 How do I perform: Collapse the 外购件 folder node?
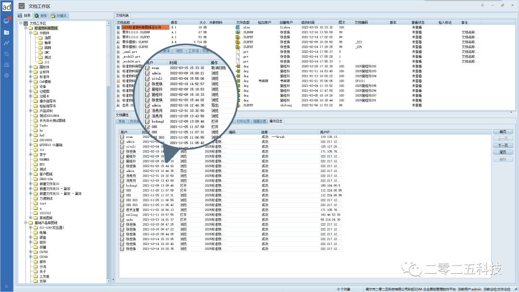[x=31, y=33]
